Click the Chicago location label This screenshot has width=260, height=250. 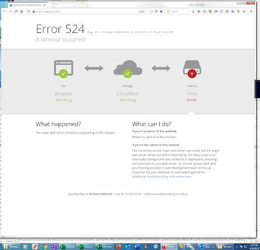(x=128, y=86)
